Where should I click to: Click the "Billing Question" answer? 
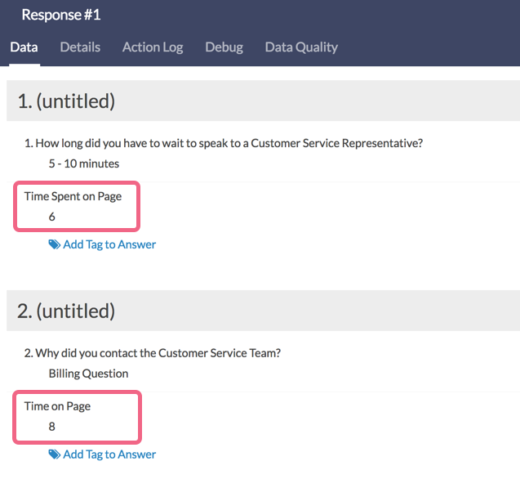pyautogui.click(x=88, y=374)
